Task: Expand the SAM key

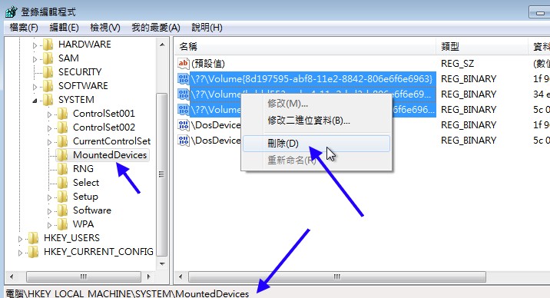Action: (35, 59)
